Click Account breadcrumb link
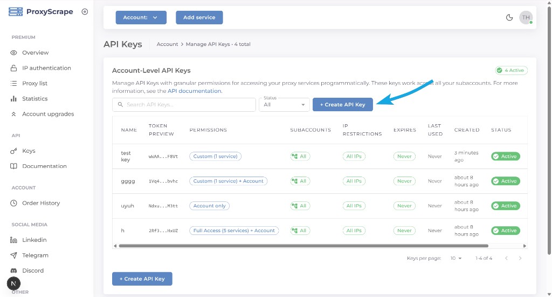The width and height of the screenshot is (552, 297). [x=167, y=44]
